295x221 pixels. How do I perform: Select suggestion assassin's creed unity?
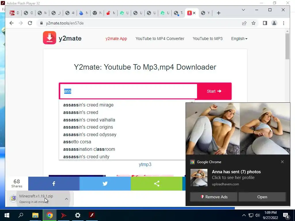pyautogui.click(x=86, y=157)
